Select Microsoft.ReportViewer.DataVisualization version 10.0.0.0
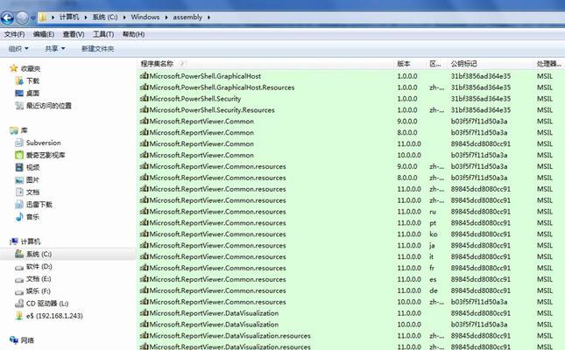 click(350, 325)
